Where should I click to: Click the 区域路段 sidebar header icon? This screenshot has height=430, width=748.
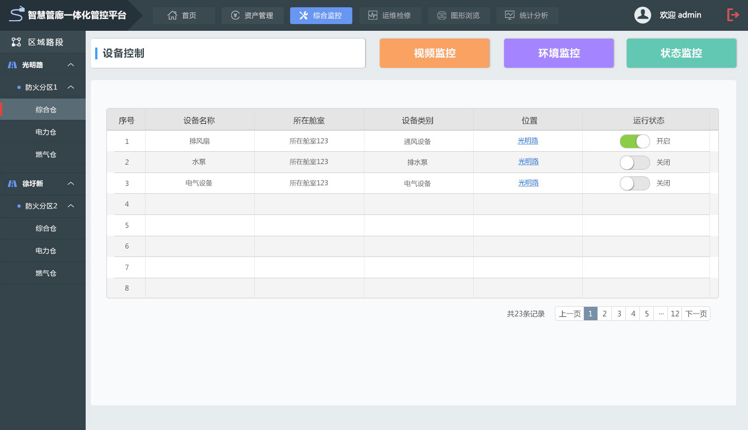click(x=16, y=42)
